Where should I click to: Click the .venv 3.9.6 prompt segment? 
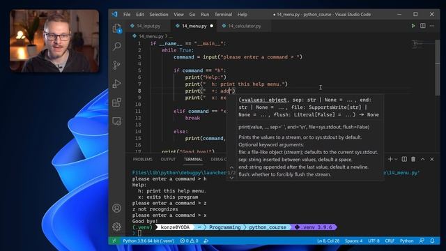(x=314, y=227)
